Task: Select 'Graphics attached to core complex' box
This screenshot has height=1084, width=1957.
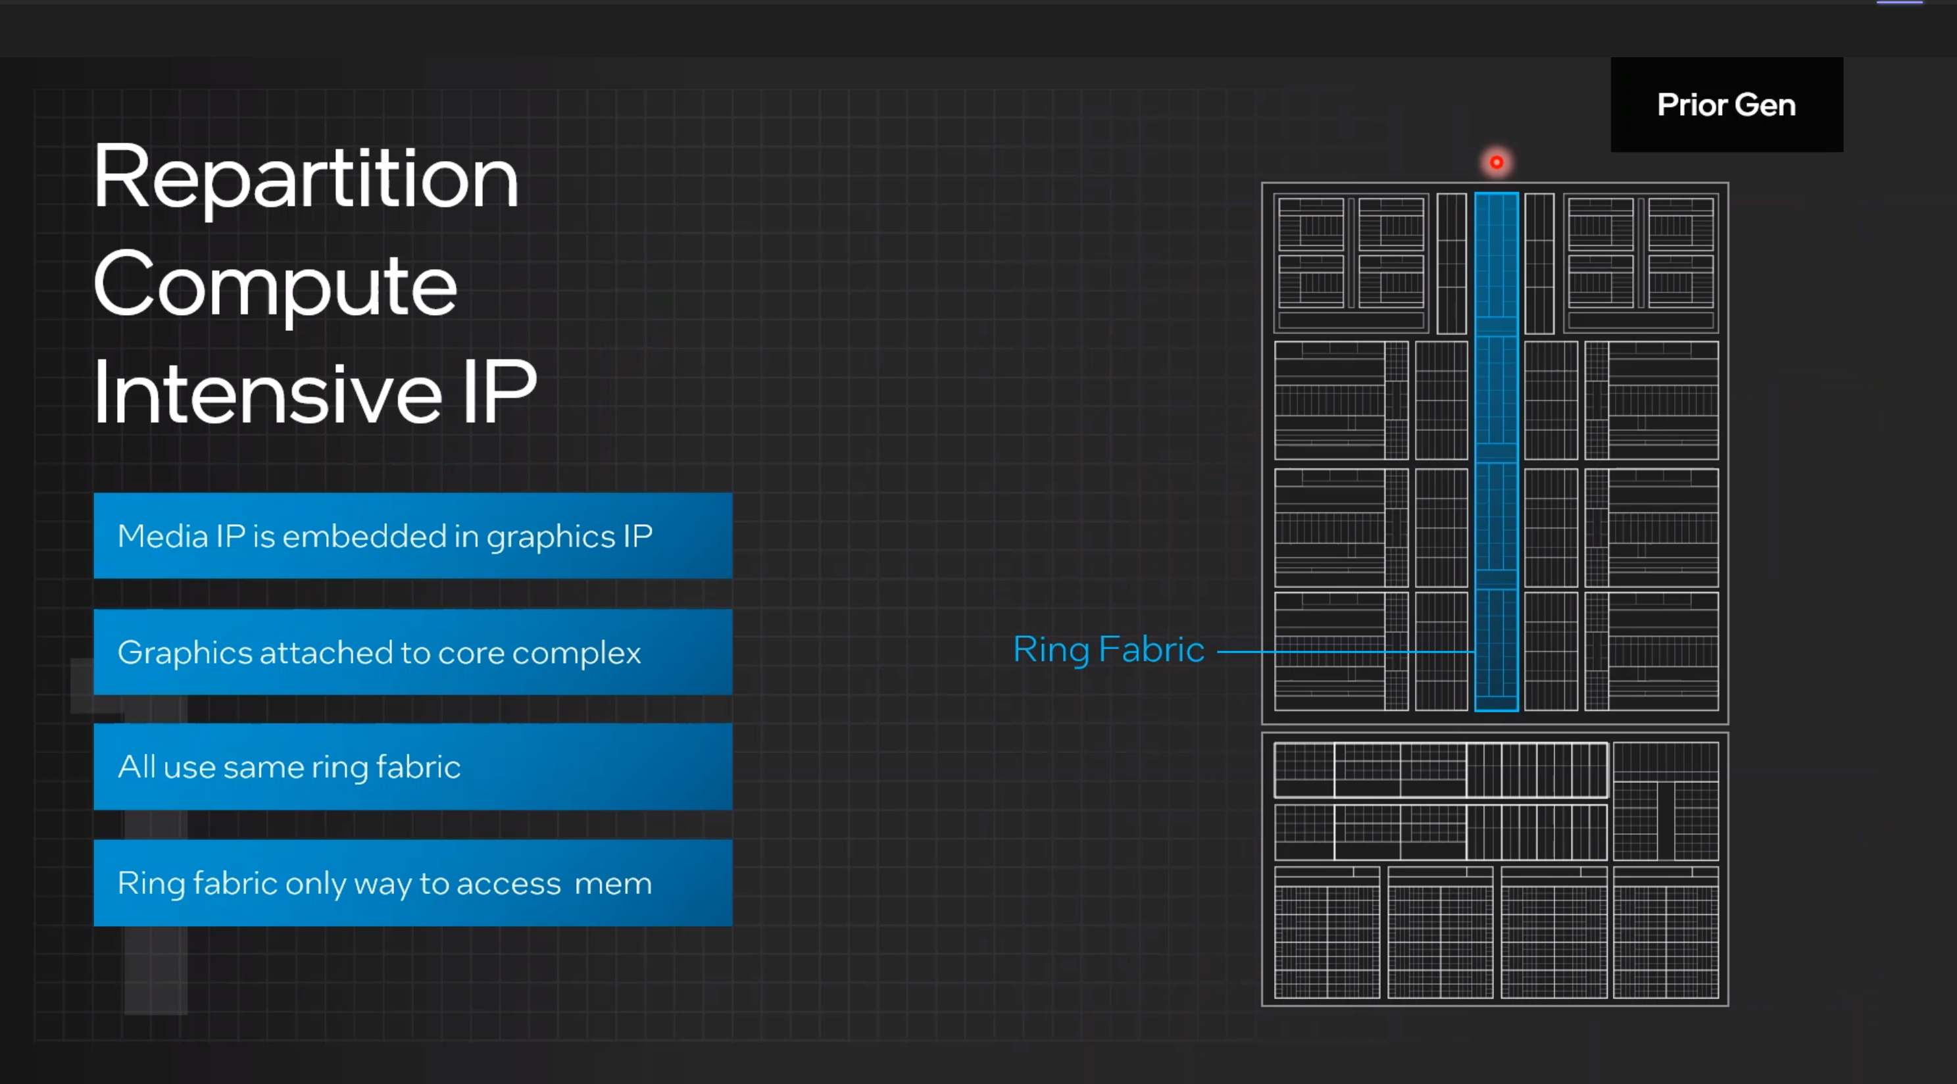Action: point(412,652)
